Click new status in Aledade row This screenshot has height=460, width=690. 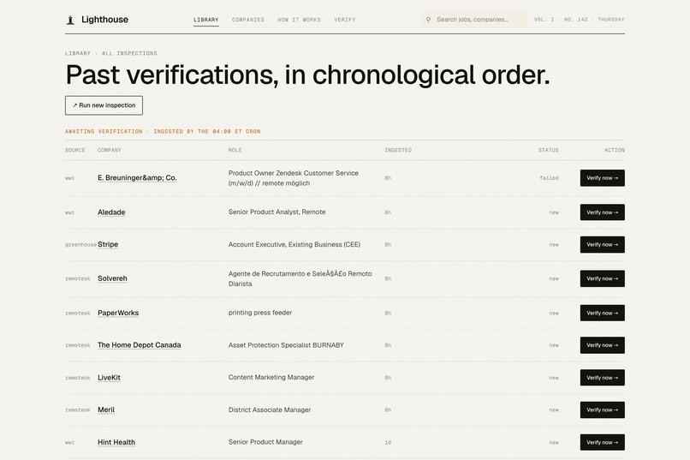tap(554, 212)
